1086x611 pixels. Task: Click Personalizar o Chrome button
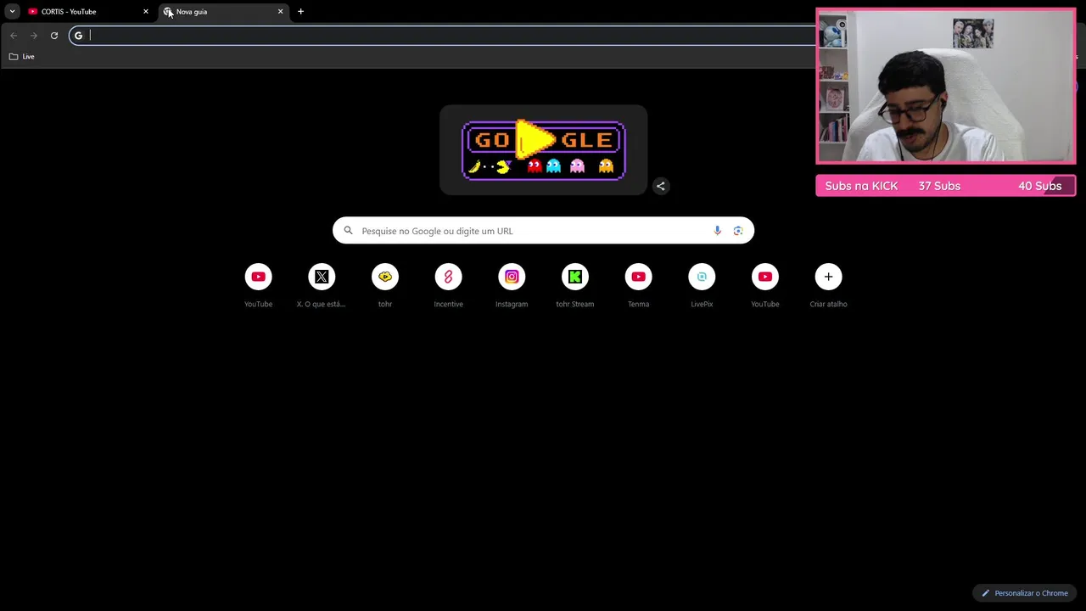1025,593
